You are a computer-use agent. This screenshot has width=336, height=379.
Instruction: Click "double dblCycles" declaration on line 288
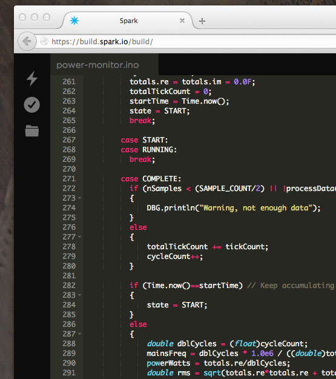pyautogui.click(x=182, y=343)
